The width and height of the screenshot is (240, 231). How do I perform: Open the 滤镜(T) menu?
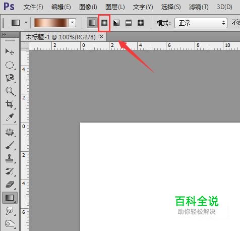tap(199, 7)
